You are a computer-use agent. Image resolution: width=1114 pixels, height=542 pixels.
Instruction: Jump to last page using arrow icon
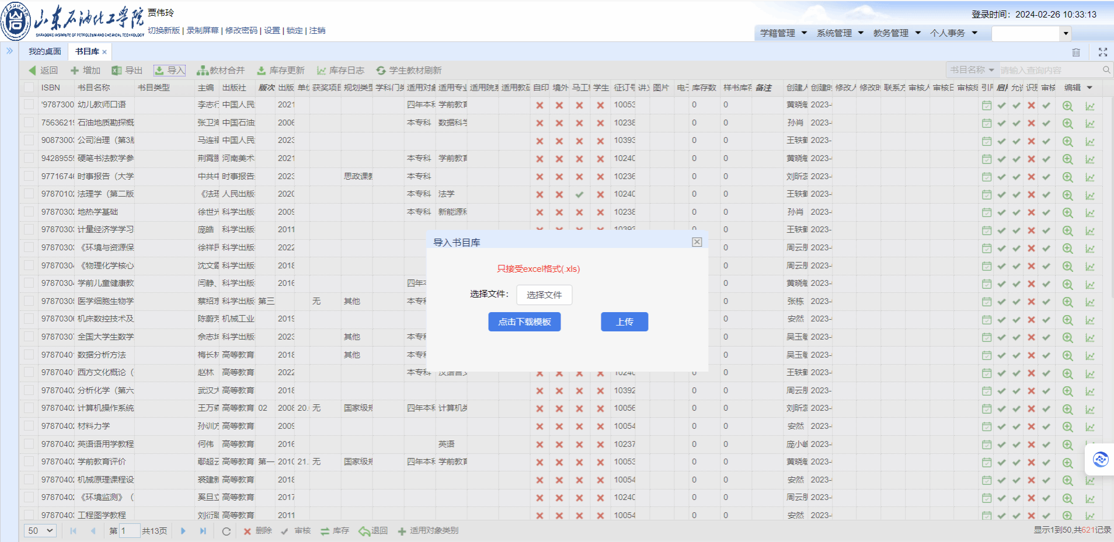tap(203, 531)
